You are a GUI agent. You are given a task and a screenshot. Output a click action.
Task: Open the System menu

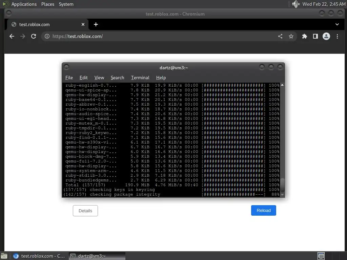(66, 4)
